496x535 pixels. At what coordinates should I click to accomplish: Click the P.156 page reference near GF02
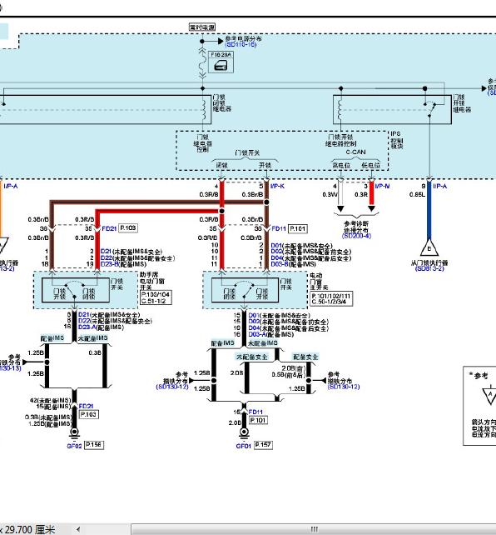click(x=94, y=445)
